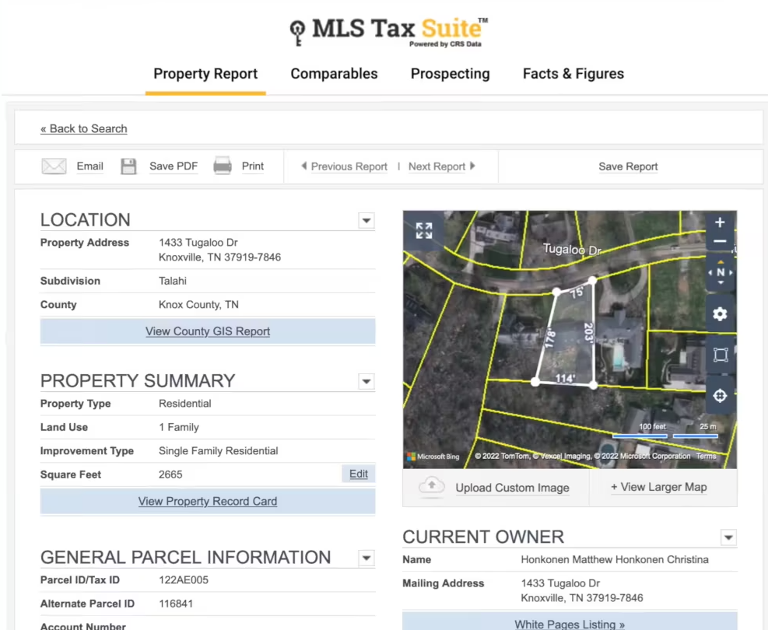
Task: Click the Email link
Action: [x=89, y=166]
